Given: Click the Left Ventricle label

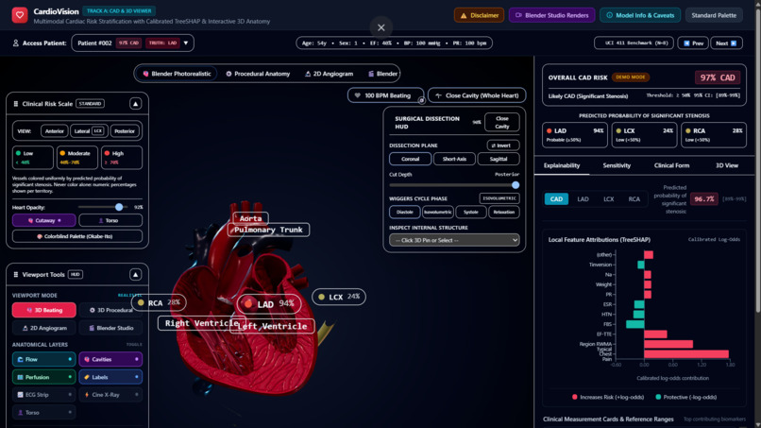Looking at the screenshot, I should click(x=273, y=326).
